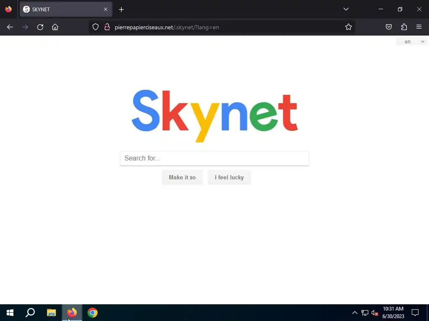Close the Firefox window
The width and height of the screenshot is (429, 321).
pyautogui.click(x=419, y=9)
